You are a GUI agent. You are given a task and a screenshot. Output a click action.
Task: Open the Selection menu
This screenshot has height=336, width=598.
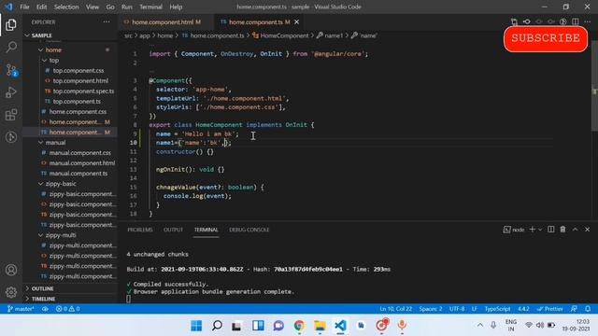(66, 7)
